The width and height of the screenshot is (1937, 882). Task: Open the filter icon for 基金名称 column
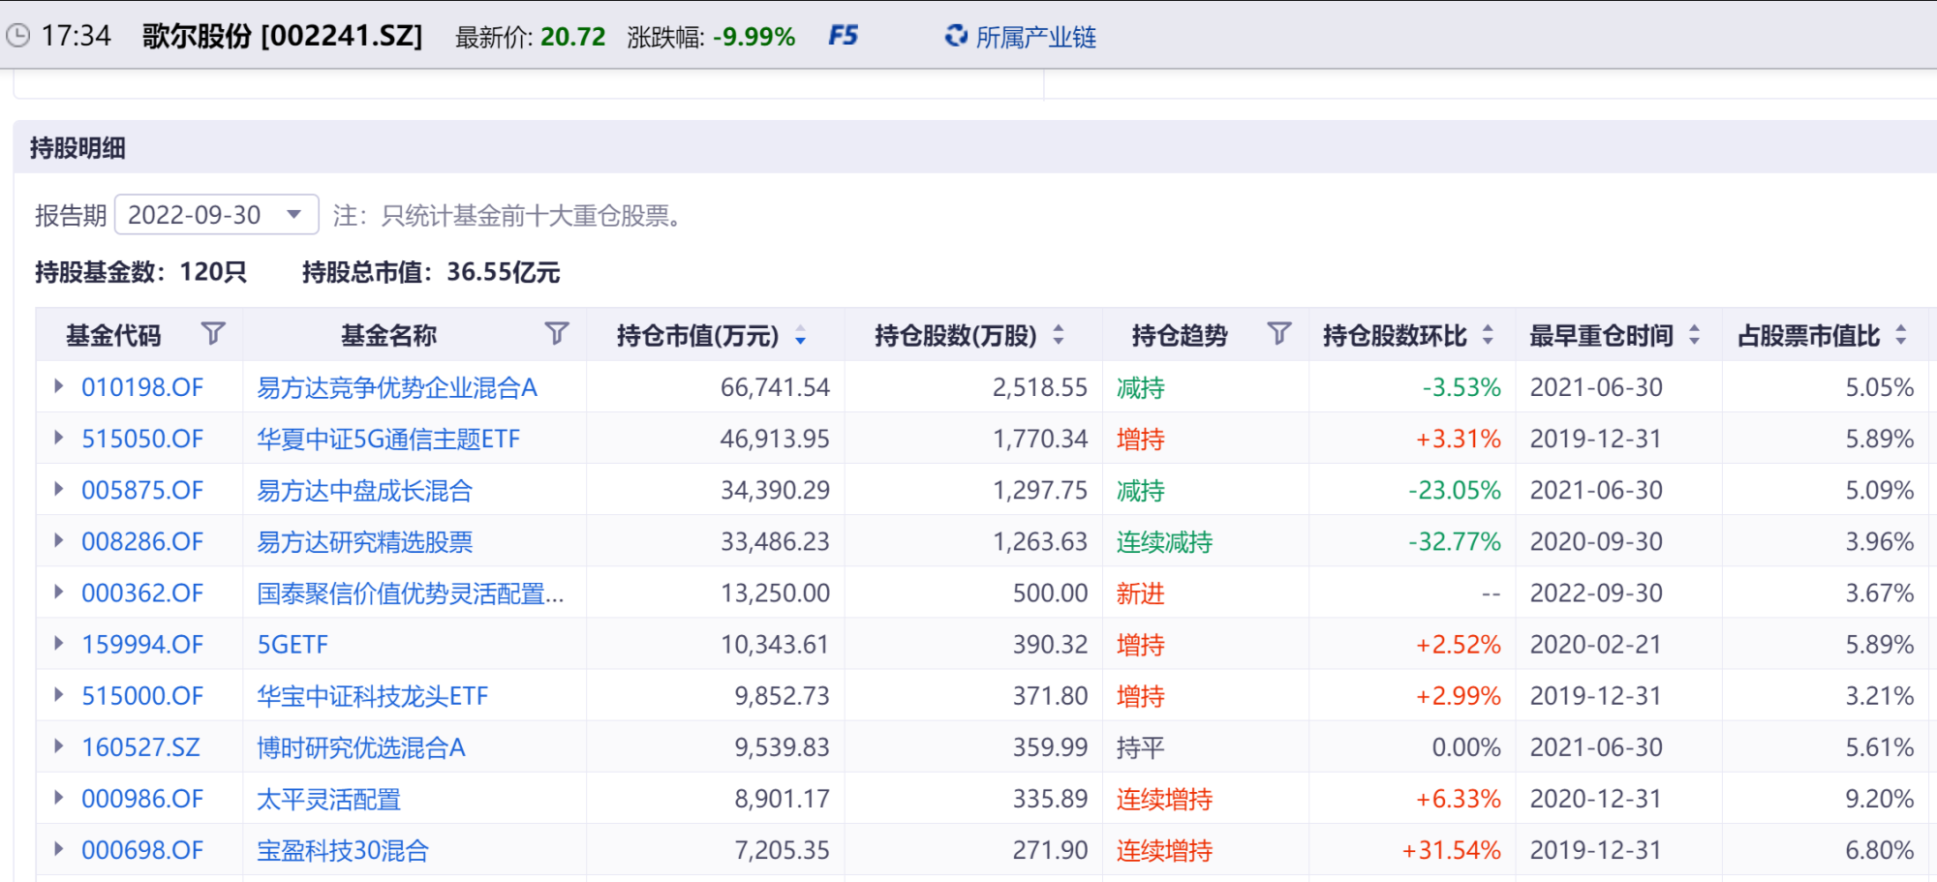click(x=557, y=334)
